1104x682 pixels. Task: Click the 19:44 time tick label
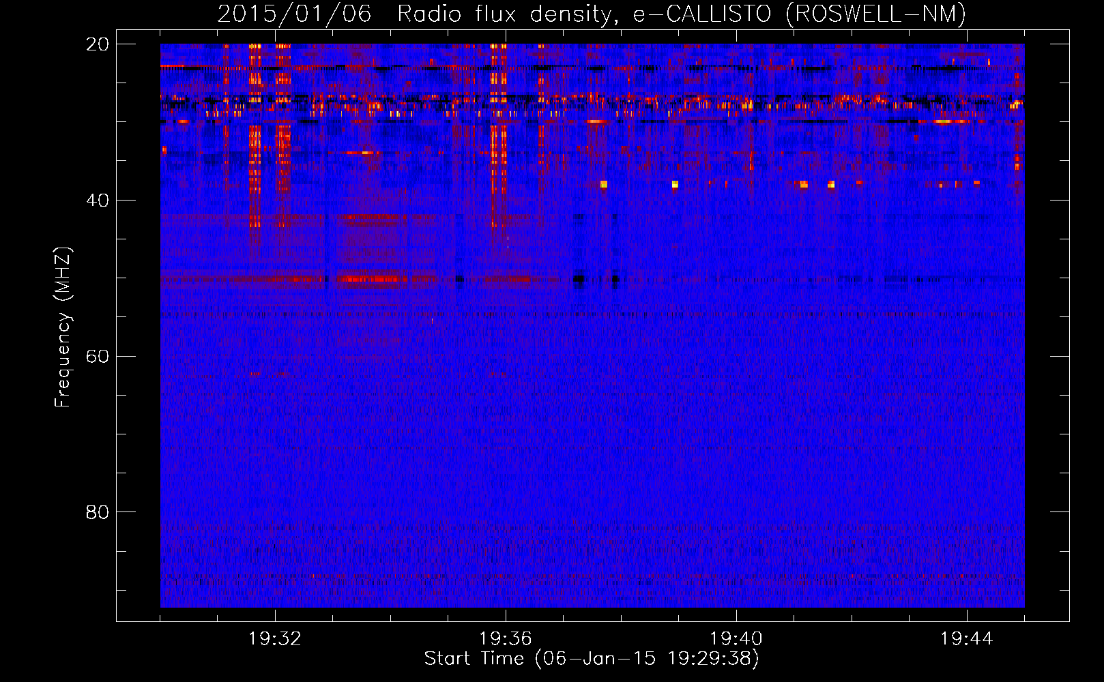pyautogui.click(x=967, y=639)
